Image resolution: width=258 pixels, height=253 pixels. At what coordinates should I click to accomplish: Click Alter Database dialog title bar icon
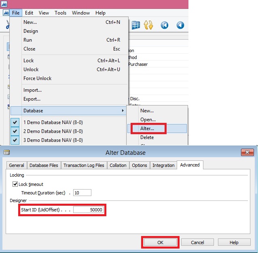pos(6,152)
